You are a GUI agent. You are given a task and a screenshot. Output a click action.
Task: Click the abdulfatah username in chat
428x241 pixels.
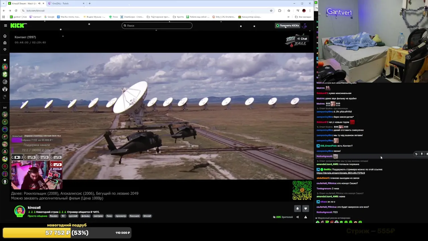coord(323,178)
